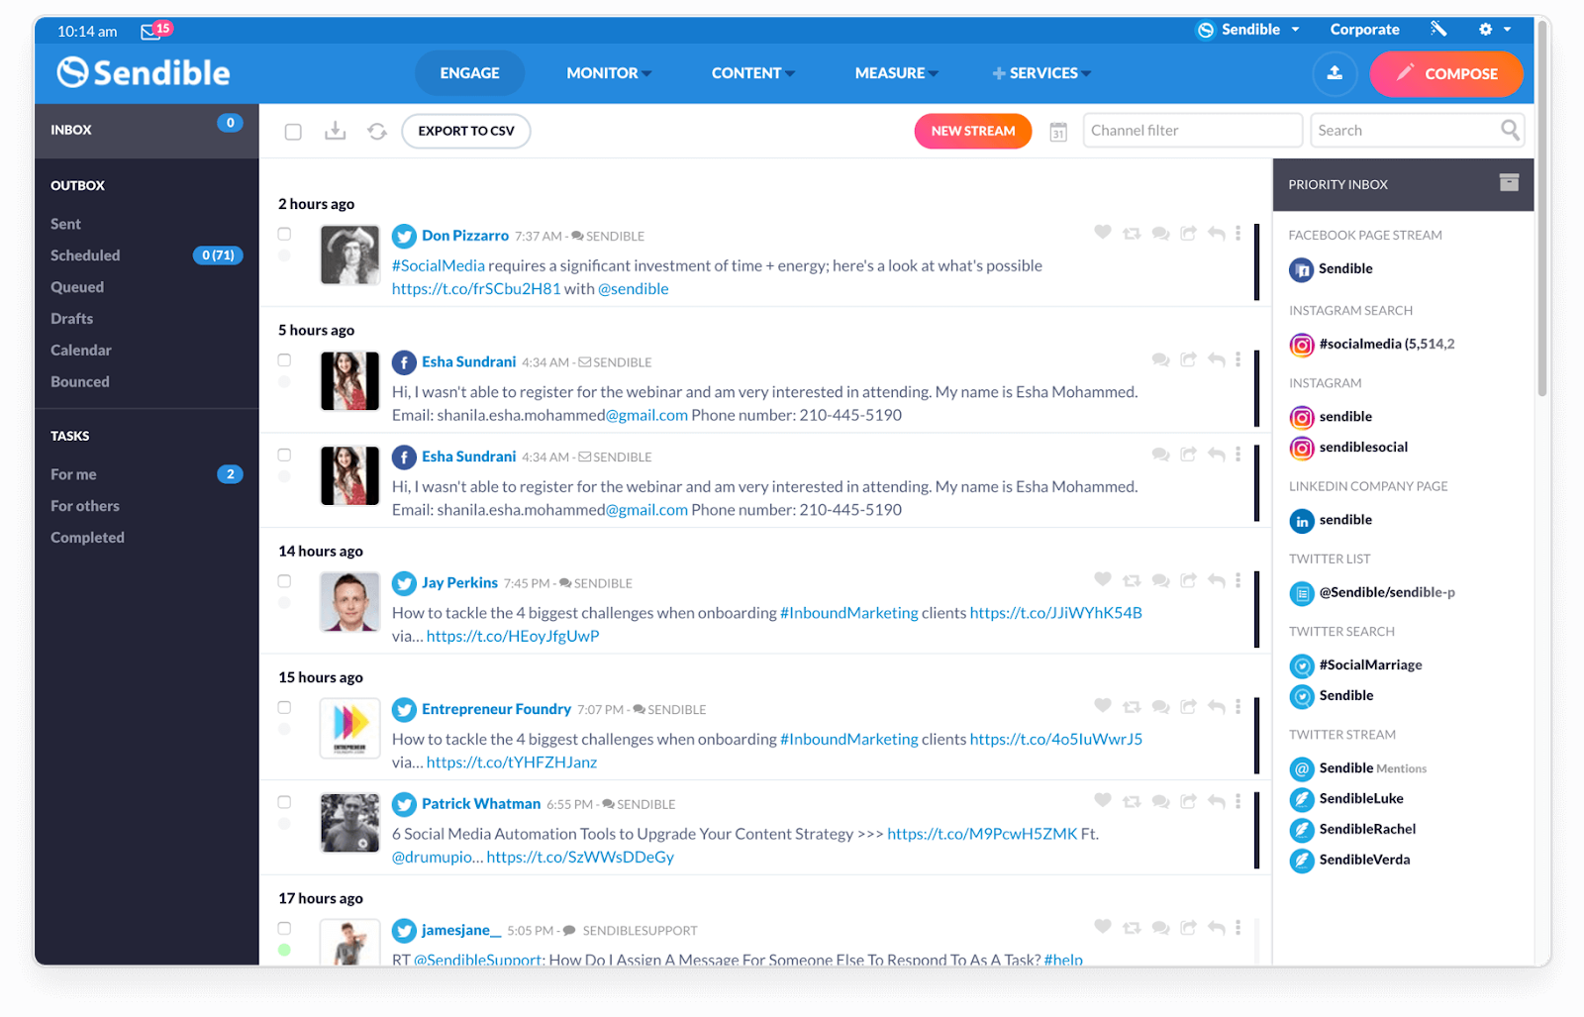Open sendible LinkedIn company page icon
This screenshot has width=1584, height=1017.
point(1302,521)
